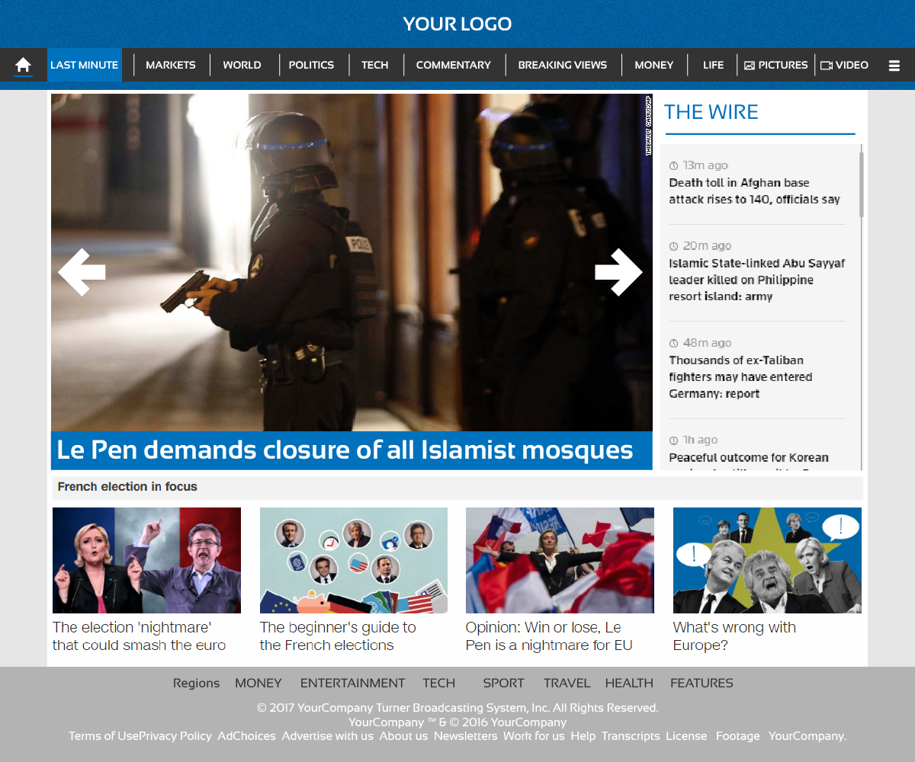Navigate to the Politics section
The height and width of the screenshot is (762, 915).
tap(311, 65)
